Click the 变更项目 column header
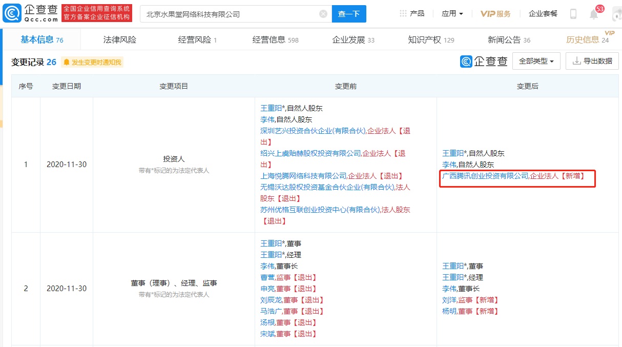 click(174, 86)
